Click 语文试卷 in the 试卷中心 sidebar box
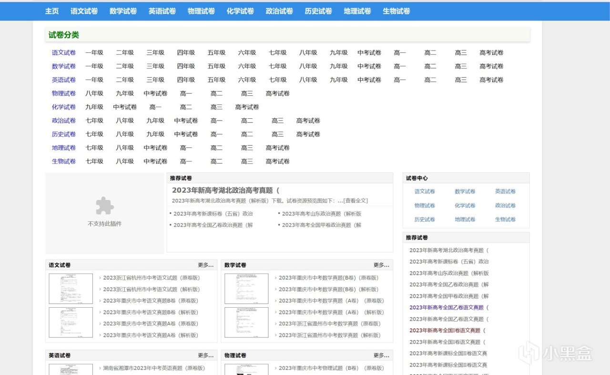Viewport: 610px width, 375px height. [425, 191]
